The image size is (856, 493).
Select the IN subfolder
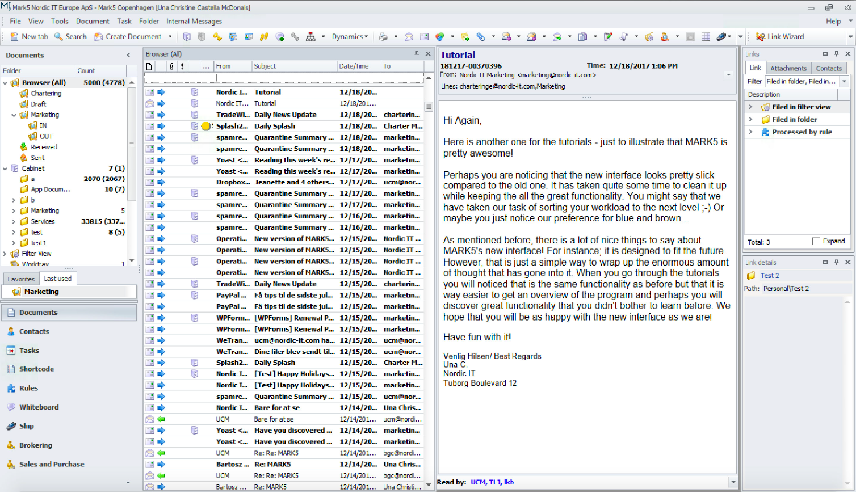click(43, 126)
